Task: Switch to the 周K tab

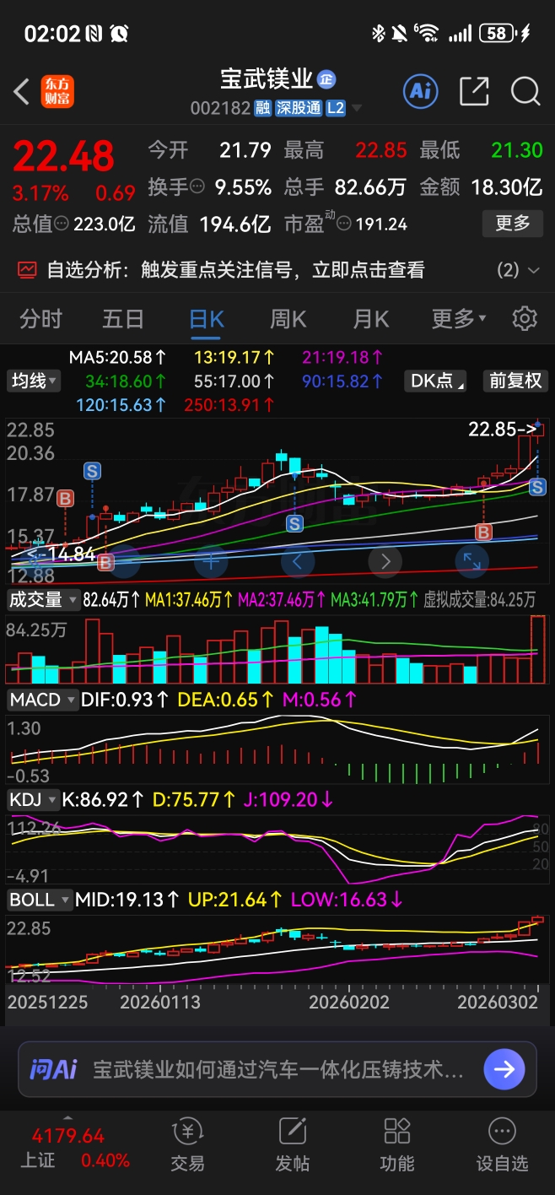Action: coord(288,319)
